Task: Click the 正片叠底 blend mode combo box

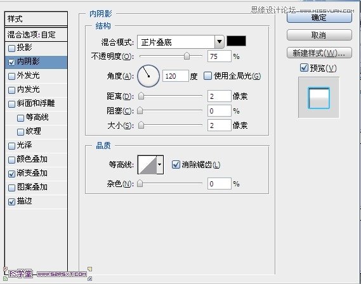Action: tap(180, 42)
